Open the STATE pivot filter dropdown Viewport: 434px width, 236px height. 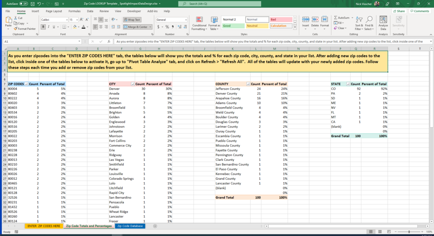[x=348, y=84]
